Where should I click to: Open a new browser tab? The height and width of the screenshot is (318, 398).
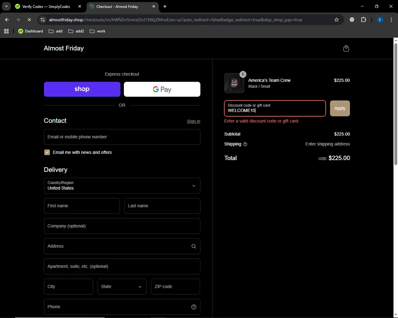(165, 6)
